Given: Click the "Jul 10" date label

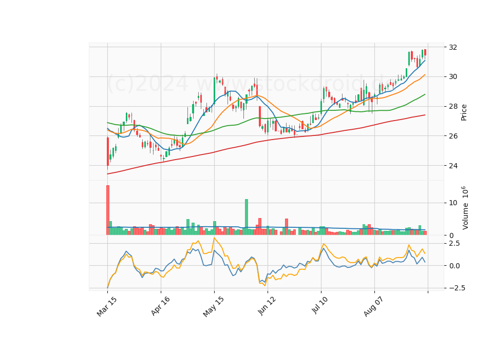Looking at the screenshot, I should (x=320, y=305).
